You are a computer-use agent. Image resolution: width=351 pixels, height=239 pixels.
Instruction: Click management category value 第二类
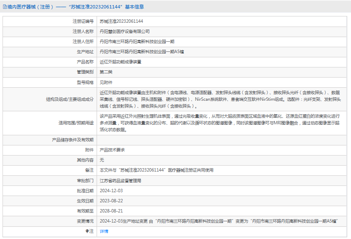pyautogui.click(x=106, y=72)
